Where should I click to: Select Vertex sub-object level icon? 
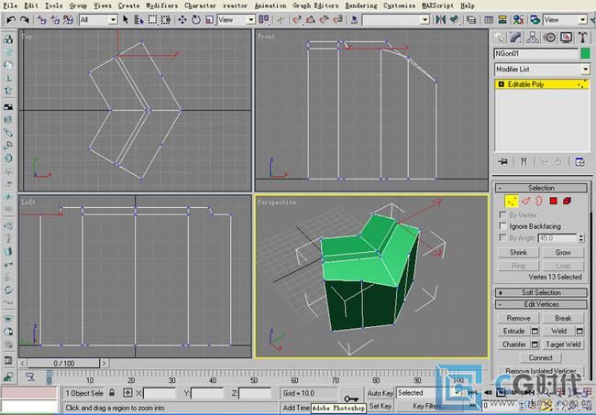(512, 202)
